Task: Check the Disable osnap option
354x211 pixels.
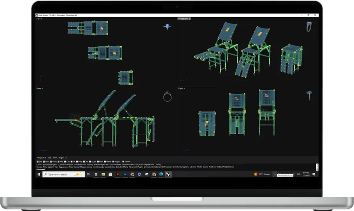Action: pyautogui.click(x=123, y=161)
